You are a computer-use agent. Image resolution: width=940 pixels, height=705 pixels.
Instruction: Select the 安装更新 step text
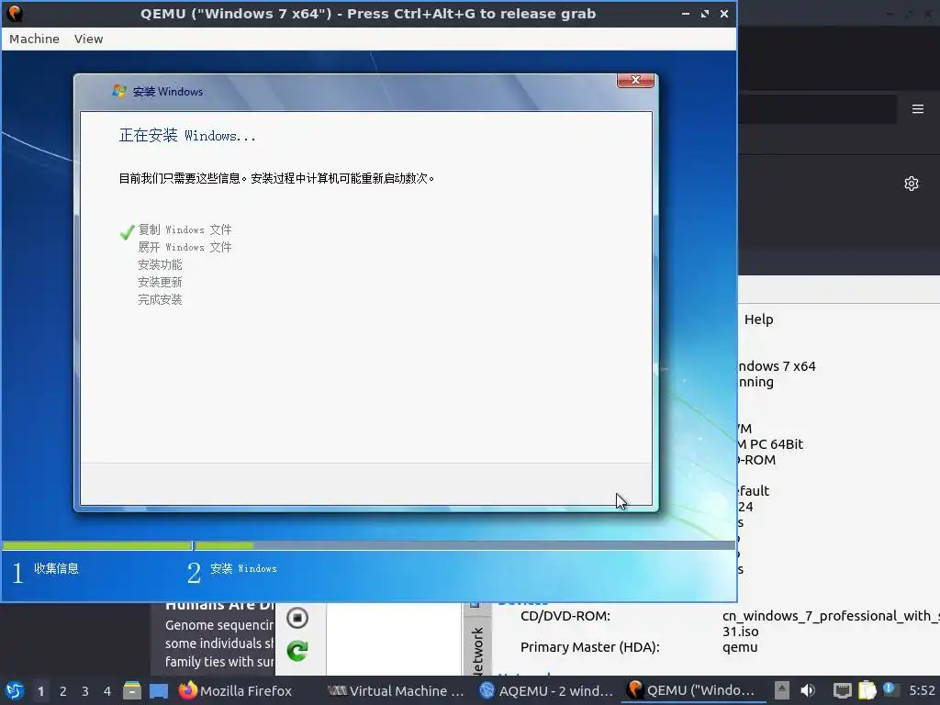160,282
